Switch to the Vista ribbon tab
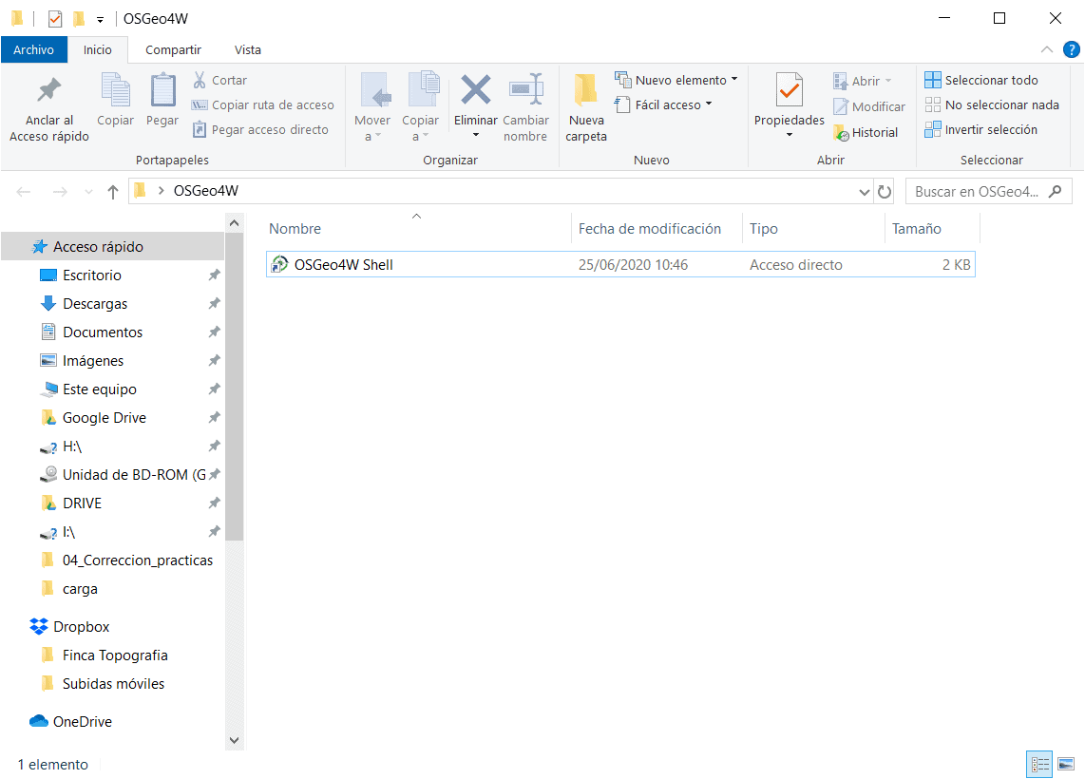 coord(247,49)
